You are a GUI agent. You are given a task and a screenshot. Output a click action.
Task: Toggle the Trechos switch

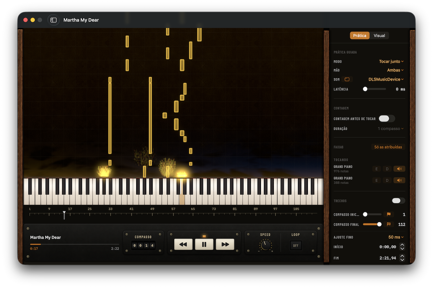(398, 201)
